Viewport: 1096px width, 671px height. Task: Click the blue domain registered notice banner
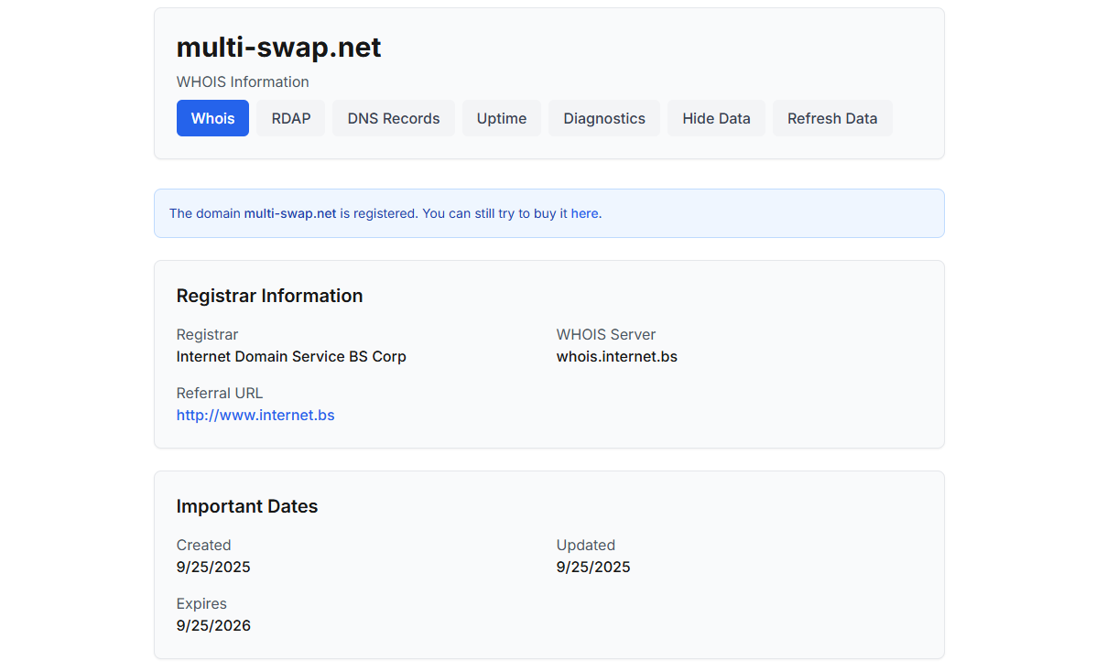pos(778,213)
